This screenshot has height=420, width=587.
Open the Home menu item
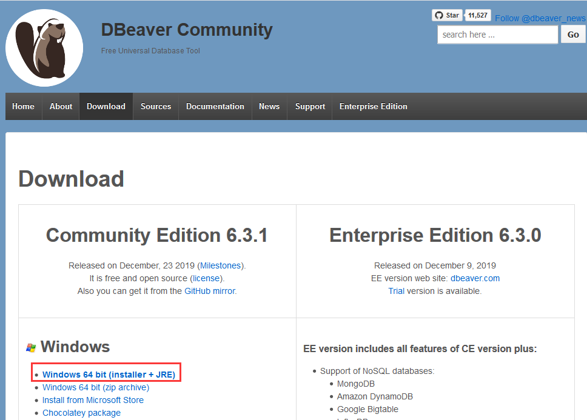tap(23, 106)
